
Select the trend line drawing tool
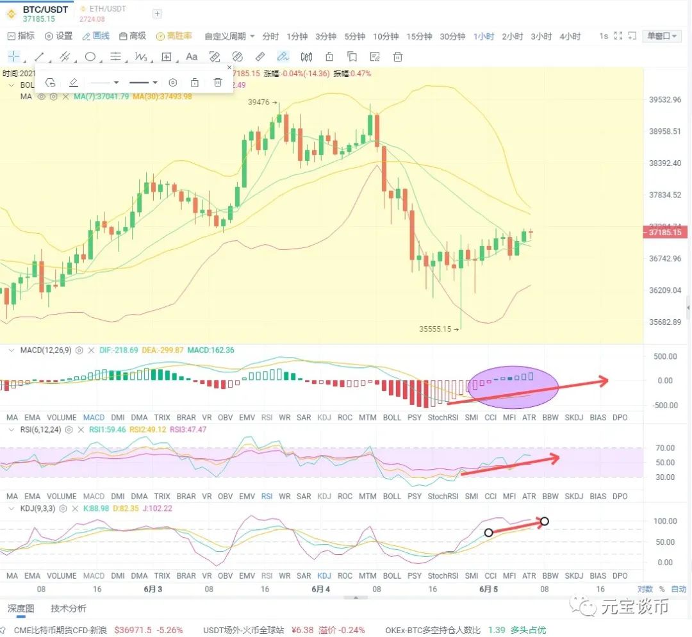click(38, 56)
